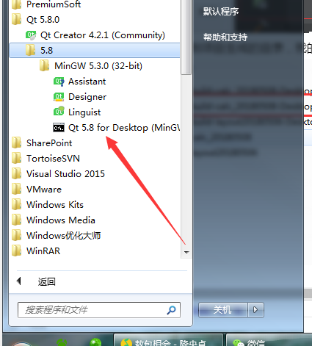Click the 关机 shutdown button
This screenshot has height=346, width=312.
pyautogui.click(x=222, y=310)
